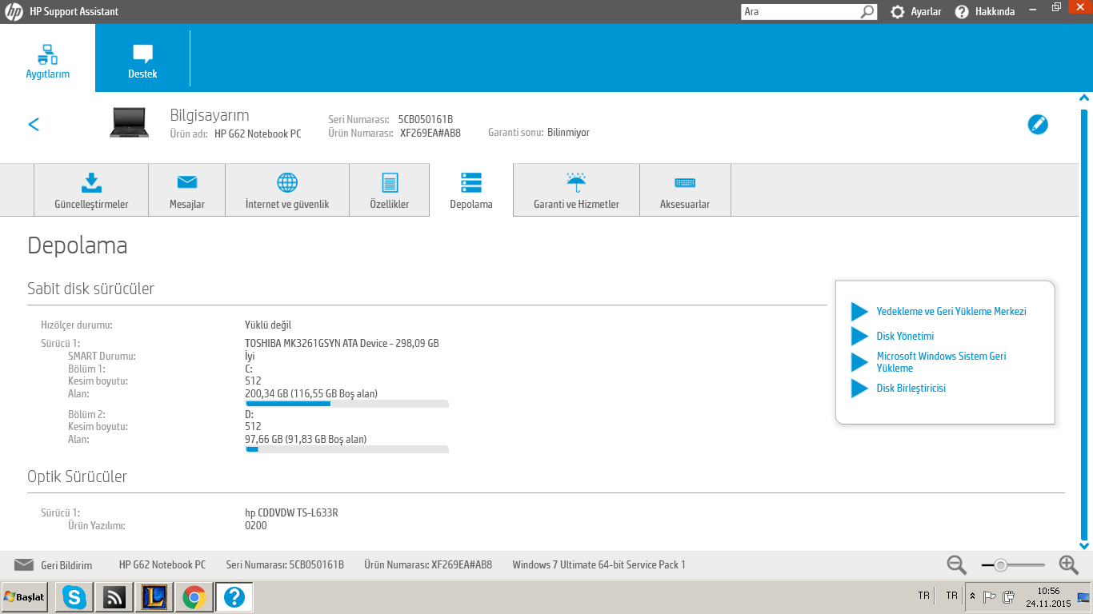Open the Garanti ve Hizmetler tab

pos(576,190)
